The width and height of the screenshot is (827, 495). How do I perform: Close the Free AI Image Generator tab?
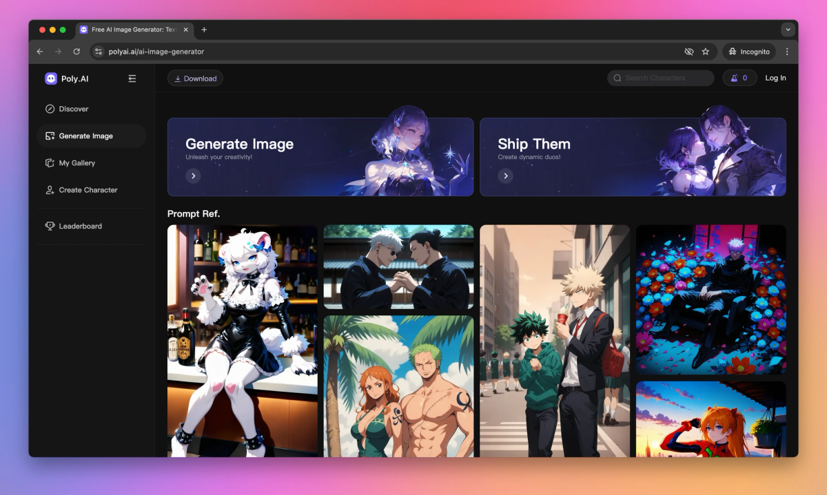[186, 30]
